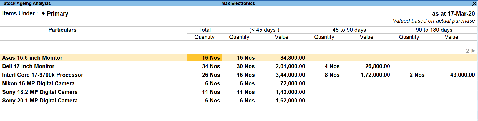The image size is (478, 121).
Task: Click the 45 to 90 days header
Action: 349,30
